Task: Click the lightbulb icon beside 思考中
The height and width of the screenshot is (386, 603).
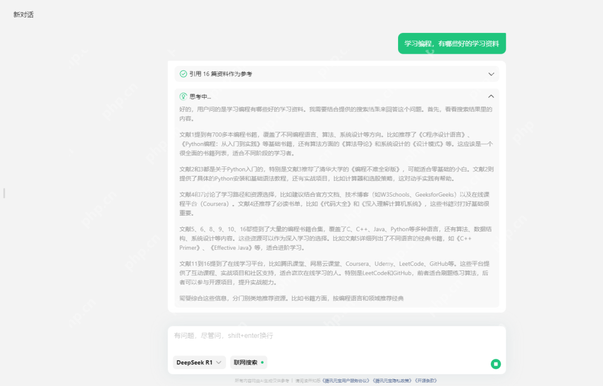Action: coord(182,96)
